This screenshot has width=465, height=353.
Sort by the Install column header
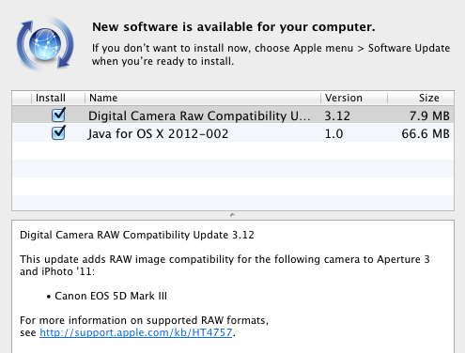click(51, 98)
